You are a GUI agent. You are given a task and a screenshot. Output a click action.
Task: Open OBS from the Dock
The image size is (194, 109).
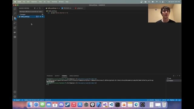(142, 105)
